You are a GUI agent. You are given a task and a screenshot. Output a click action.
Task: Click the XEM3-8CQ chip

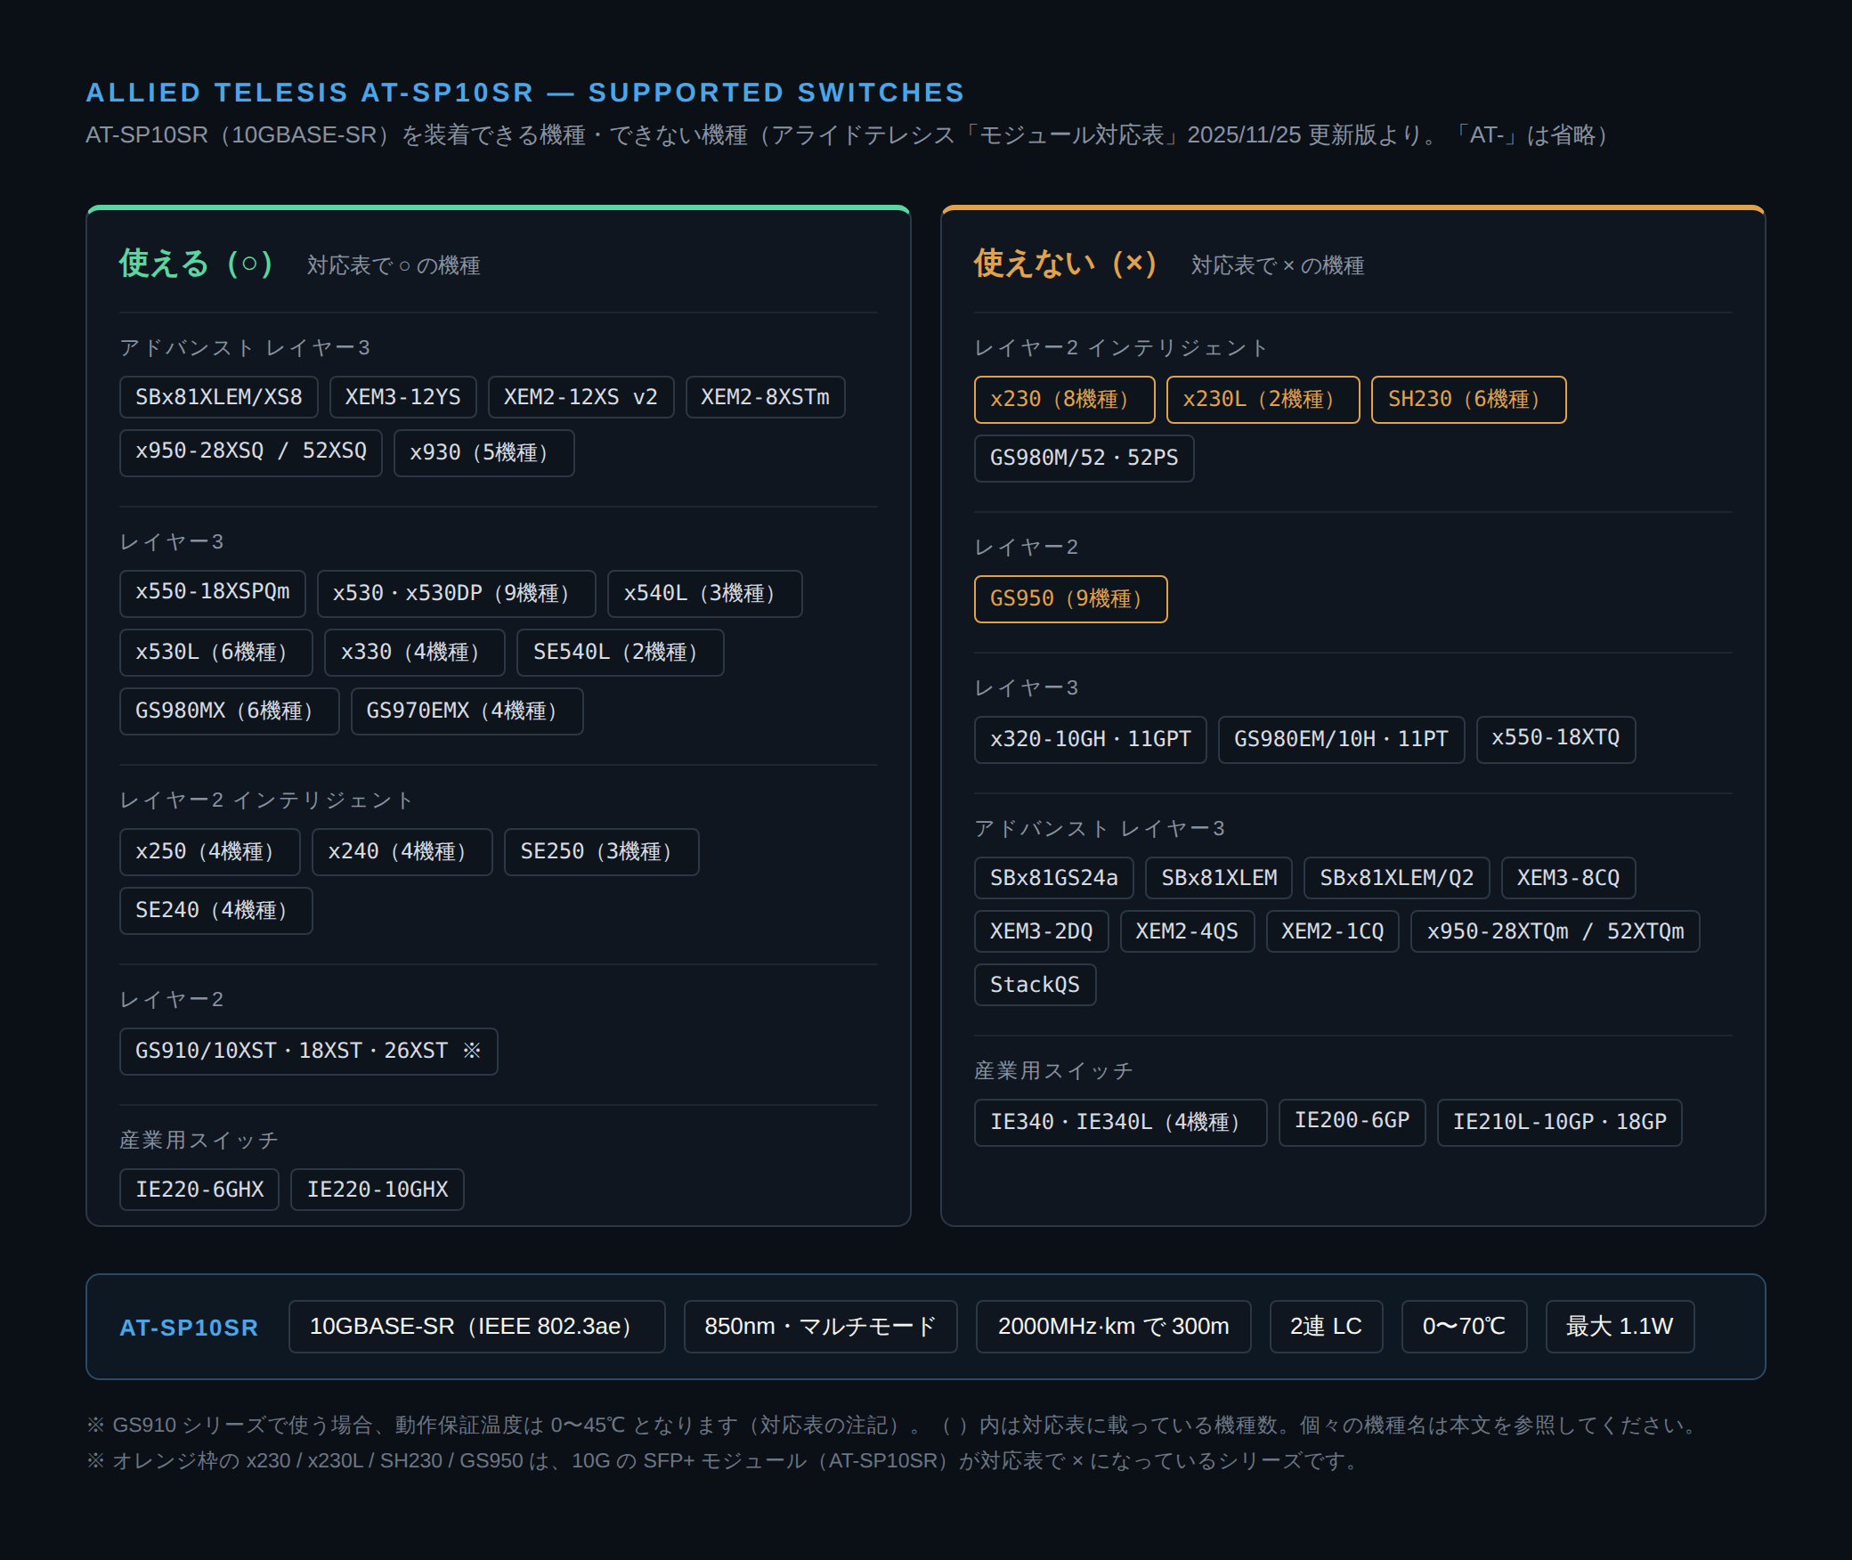pyautogui.click(x=1568, y=878)
